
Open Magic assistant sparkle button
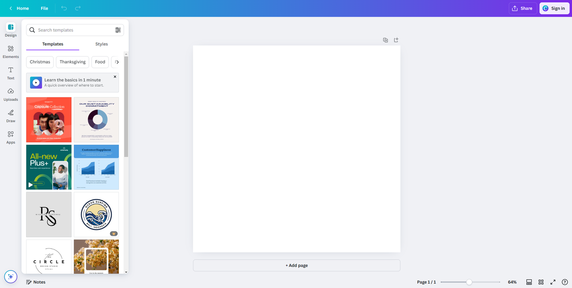11,276
